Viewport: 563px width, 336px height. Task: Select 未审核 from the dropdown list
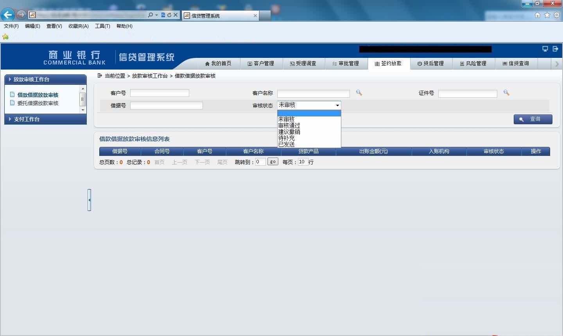309,119
